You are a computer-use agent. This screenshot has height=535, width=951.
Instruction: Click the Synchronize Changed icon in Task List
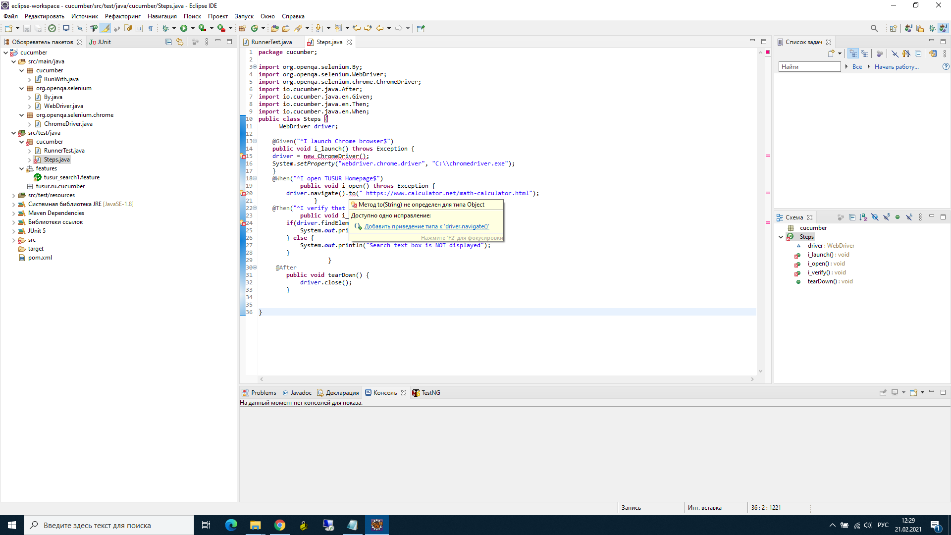(x=933, y=53)
